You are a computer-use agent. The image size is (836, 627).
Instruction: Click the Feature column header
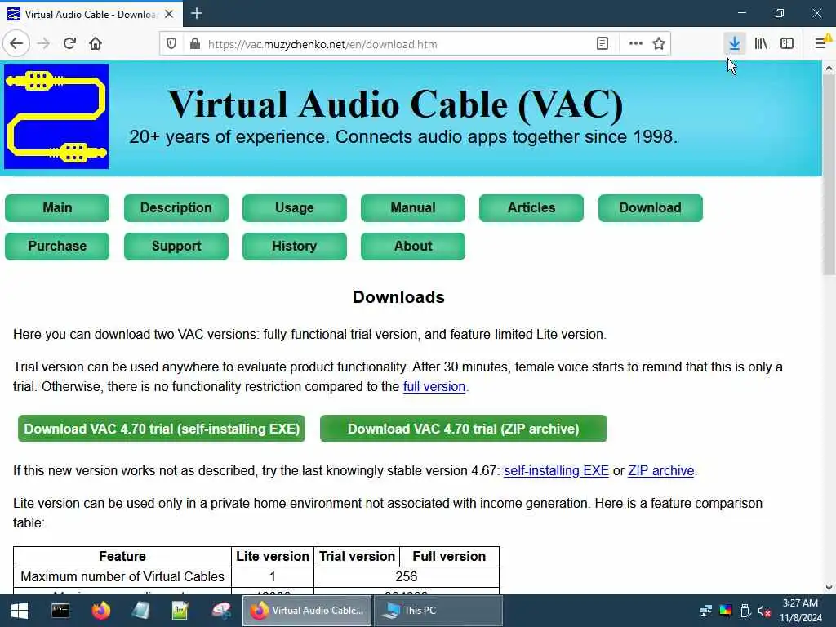(x=122, y=556)
